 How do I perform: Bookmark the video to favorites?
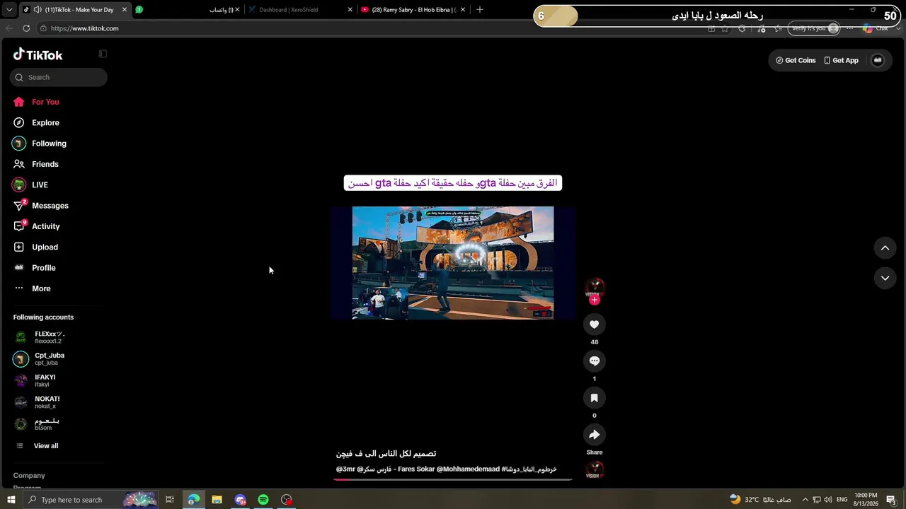[595, 398]
